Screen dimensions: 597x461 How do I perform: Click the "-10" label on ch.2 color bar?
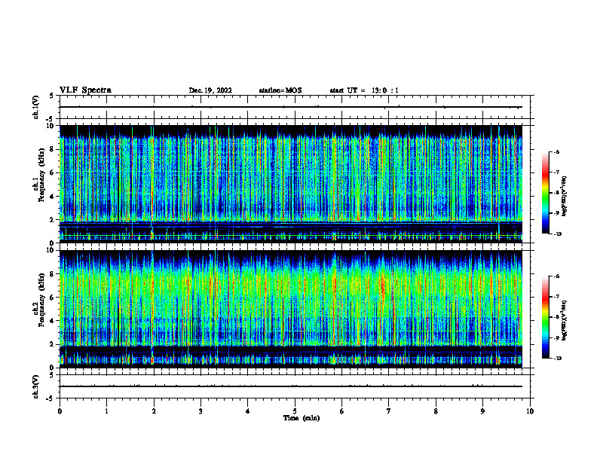click(x=557, y=359)
